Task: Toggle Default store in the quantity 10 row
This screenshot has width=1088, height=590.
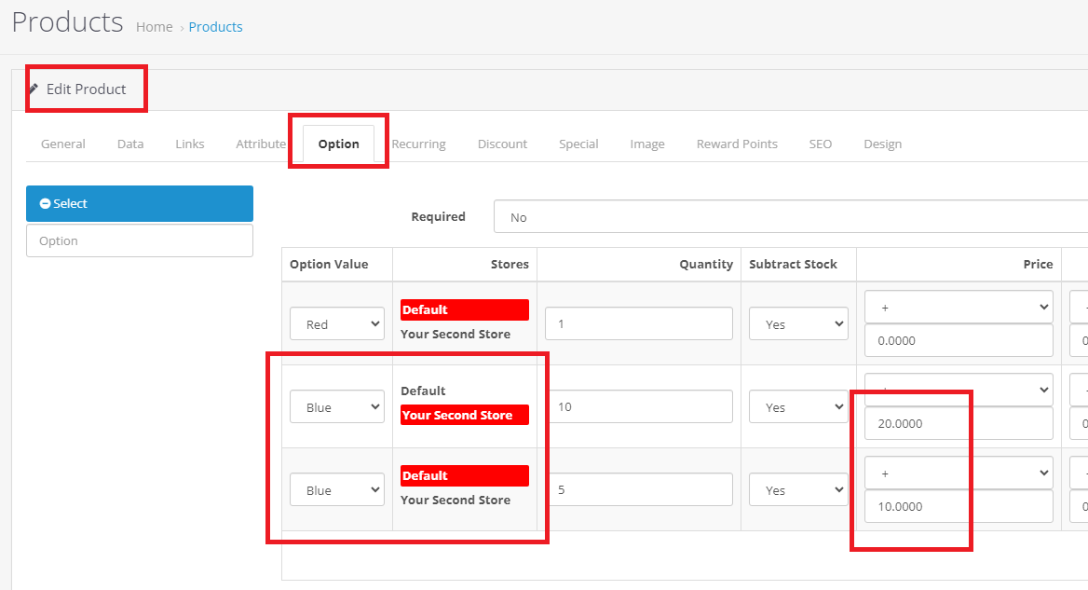Action: tap(423, 391)
